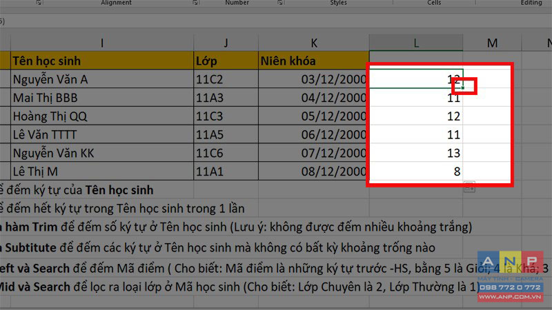Select the cell 'Hoàng Thị QQ'
Viewport: 552px width, 310px height.
coord(102,116)
